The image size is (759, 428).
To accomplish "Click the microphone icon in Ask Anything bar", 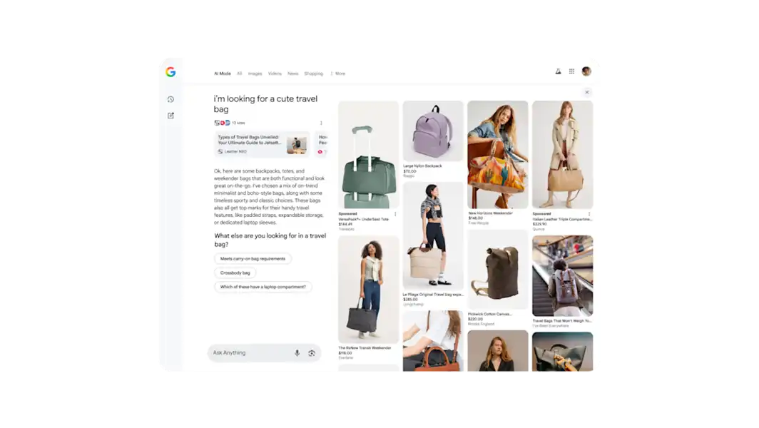I will click(297, 352).
